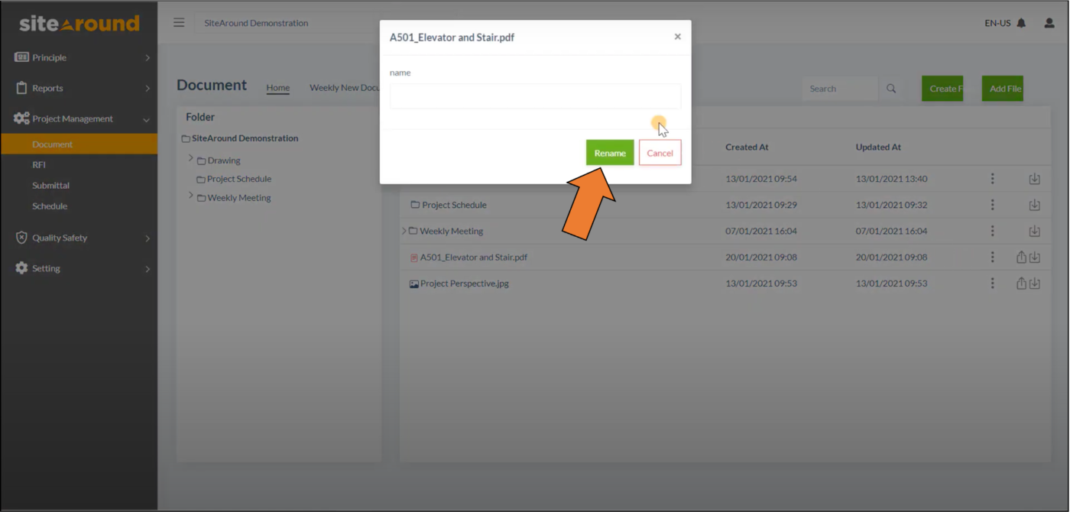Image resolution: width=1070 pixels, height=512 pixels.
Task: Expand the Weekly Meeting row in the table
Action: tap(404, 231)
